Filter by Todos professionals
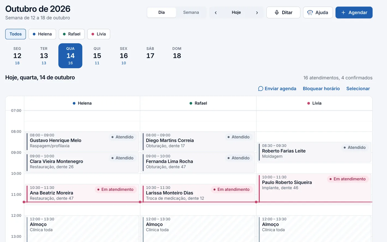 (16, 34)
